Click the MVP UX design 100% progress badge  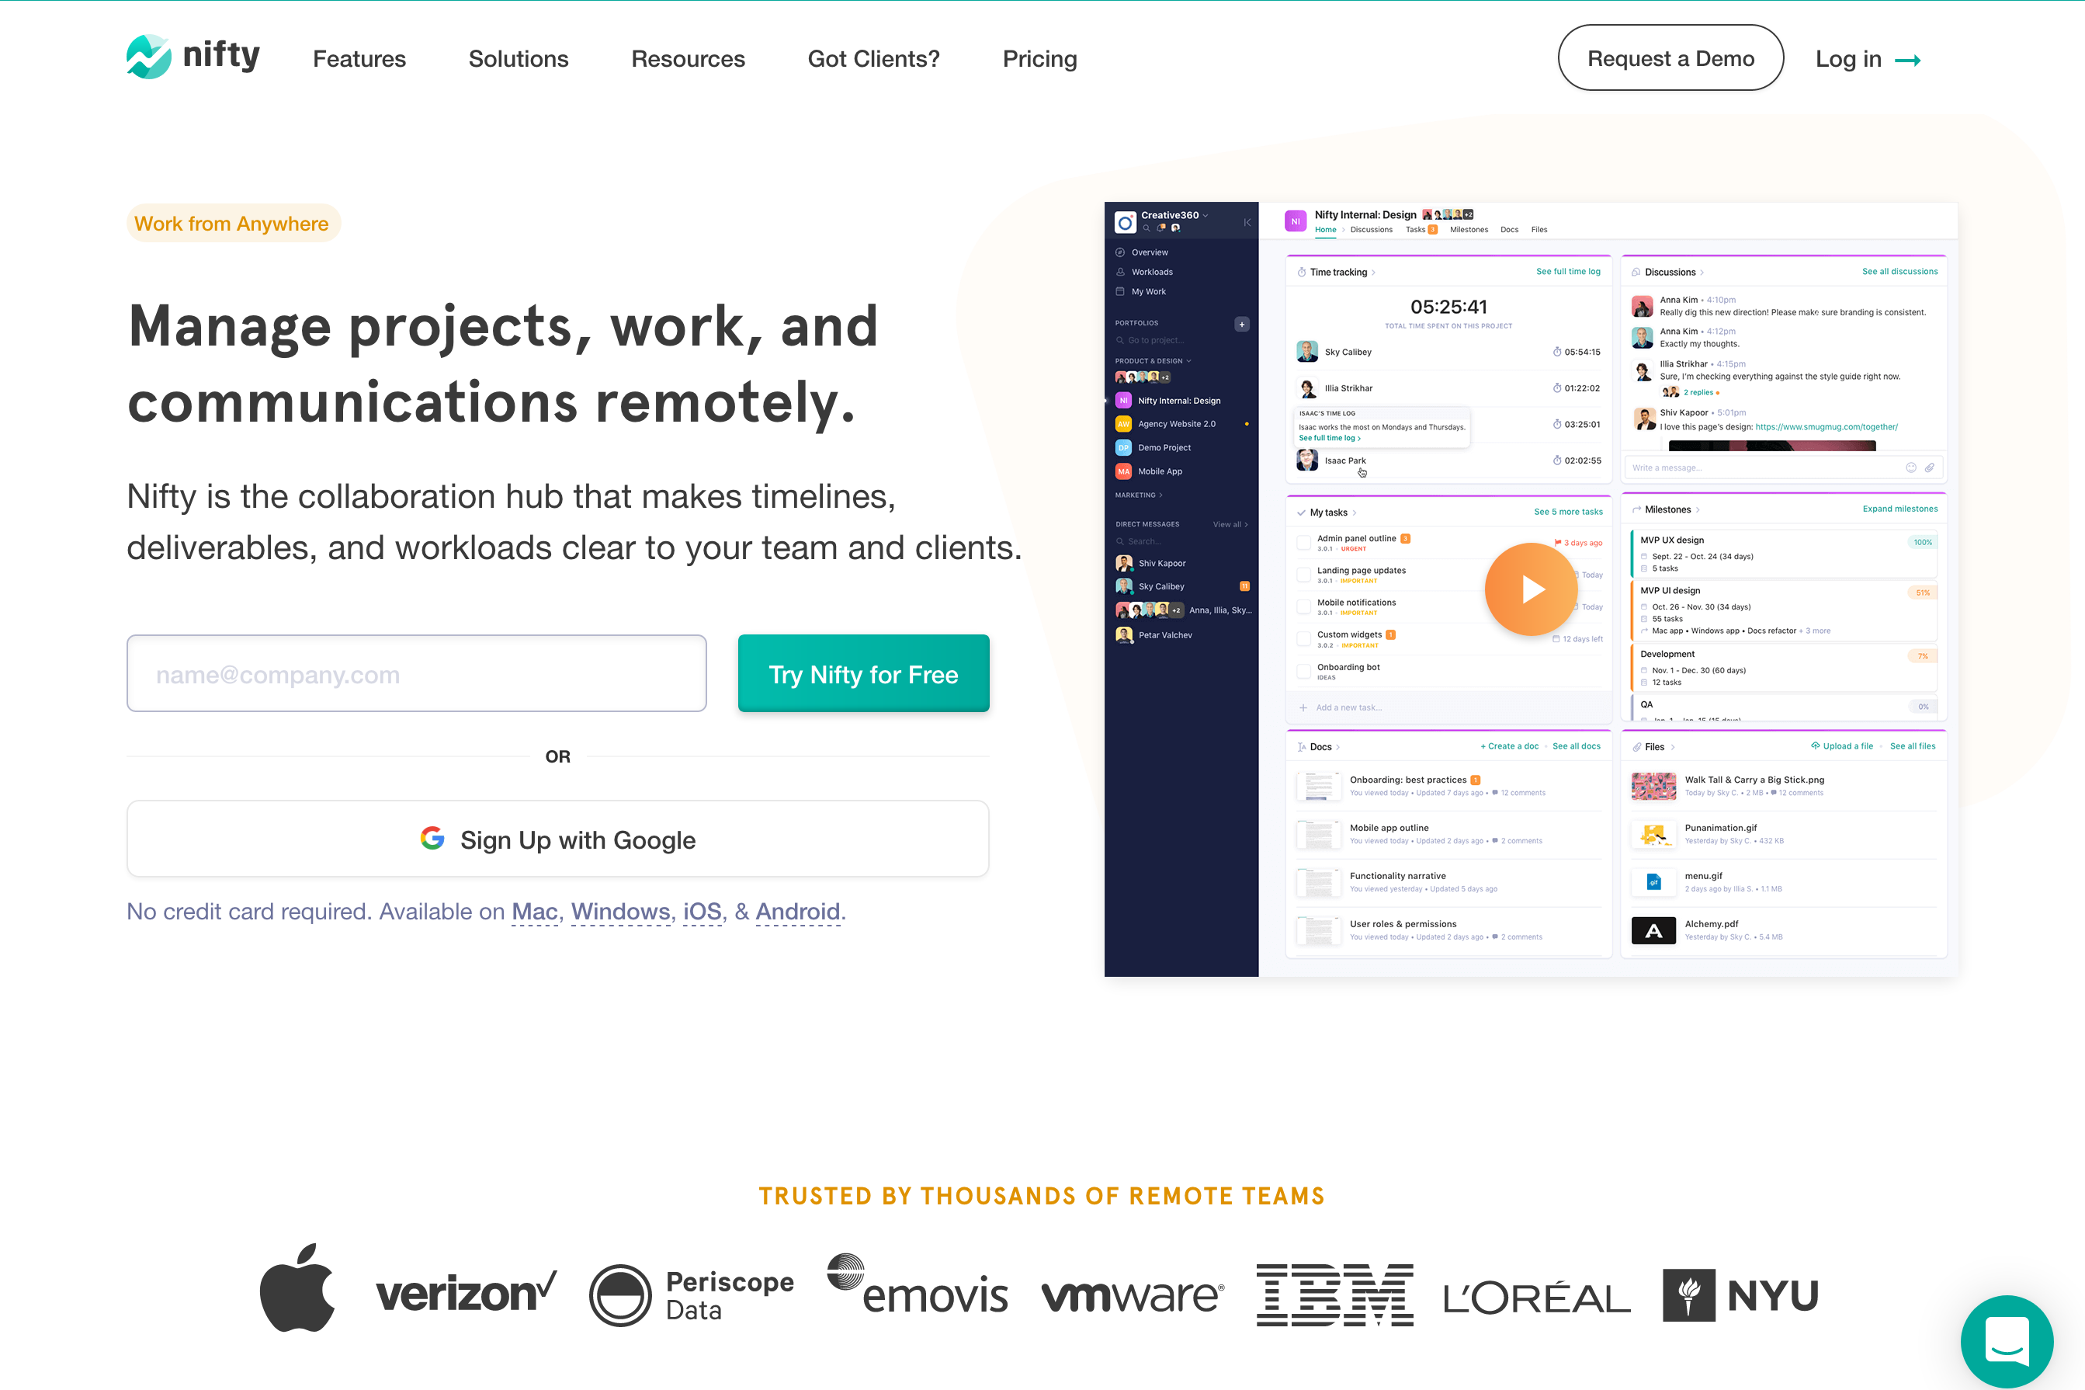(1922, 542)
